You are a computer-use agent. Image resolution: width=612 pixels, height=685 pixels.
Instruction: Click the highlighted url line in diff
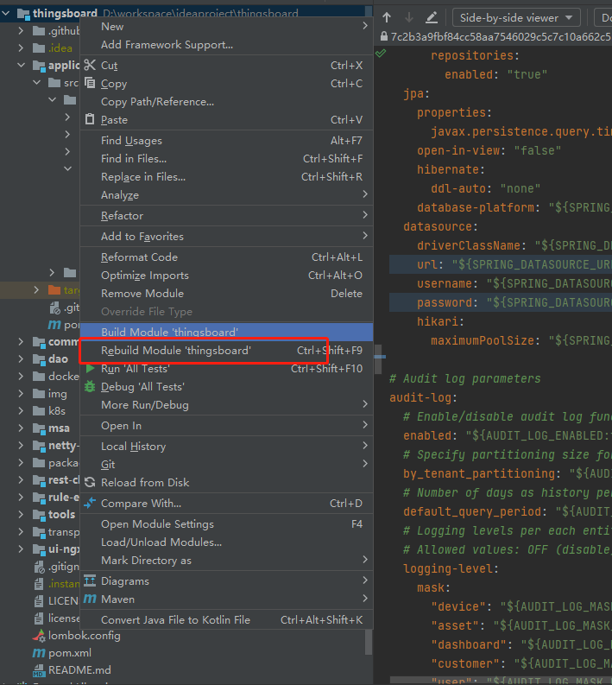(501, 264)
